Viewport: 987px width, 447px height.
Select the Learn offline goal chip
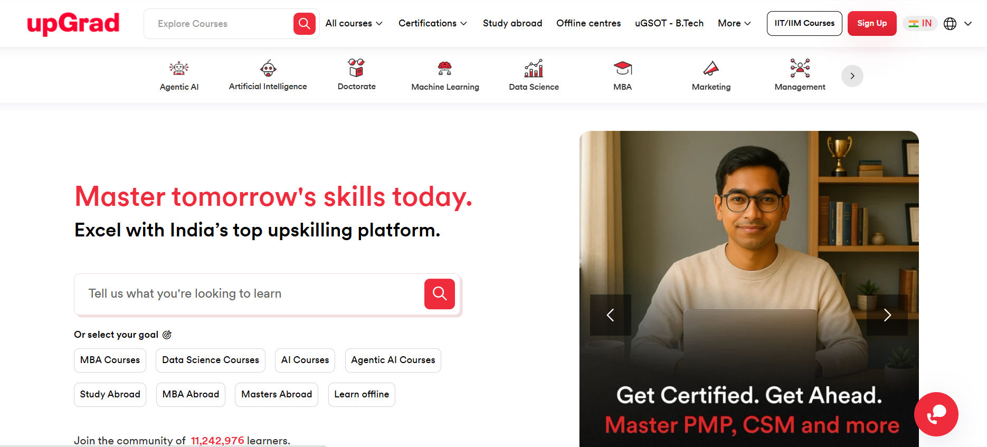coord(362,395)
